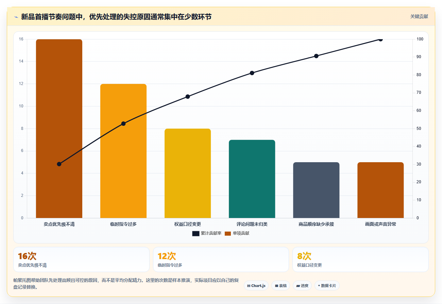Click the lightning icon beside the title
This screenshot has width=442, height=304.
pyautogui.click(x=16, y=17)
